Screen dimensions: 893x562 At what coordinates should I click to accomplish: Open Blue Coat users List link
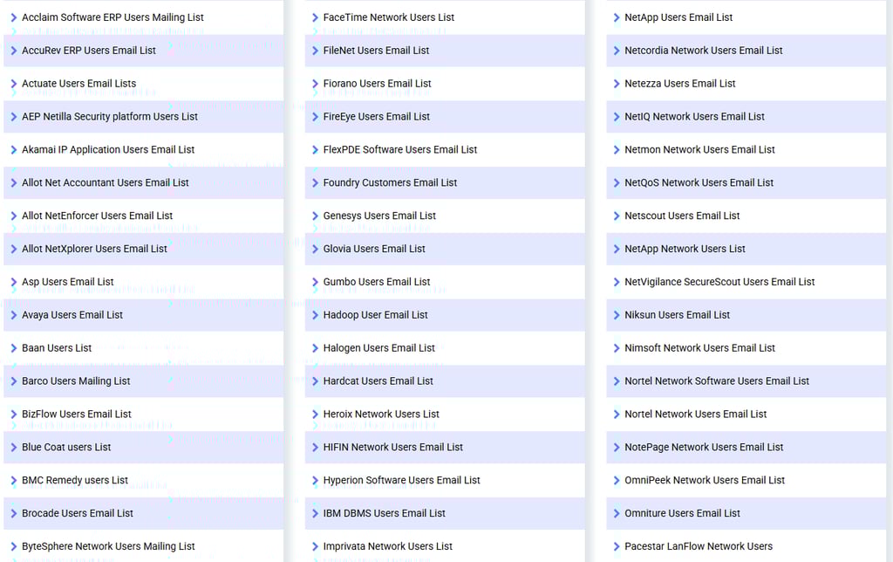(66, 448)
